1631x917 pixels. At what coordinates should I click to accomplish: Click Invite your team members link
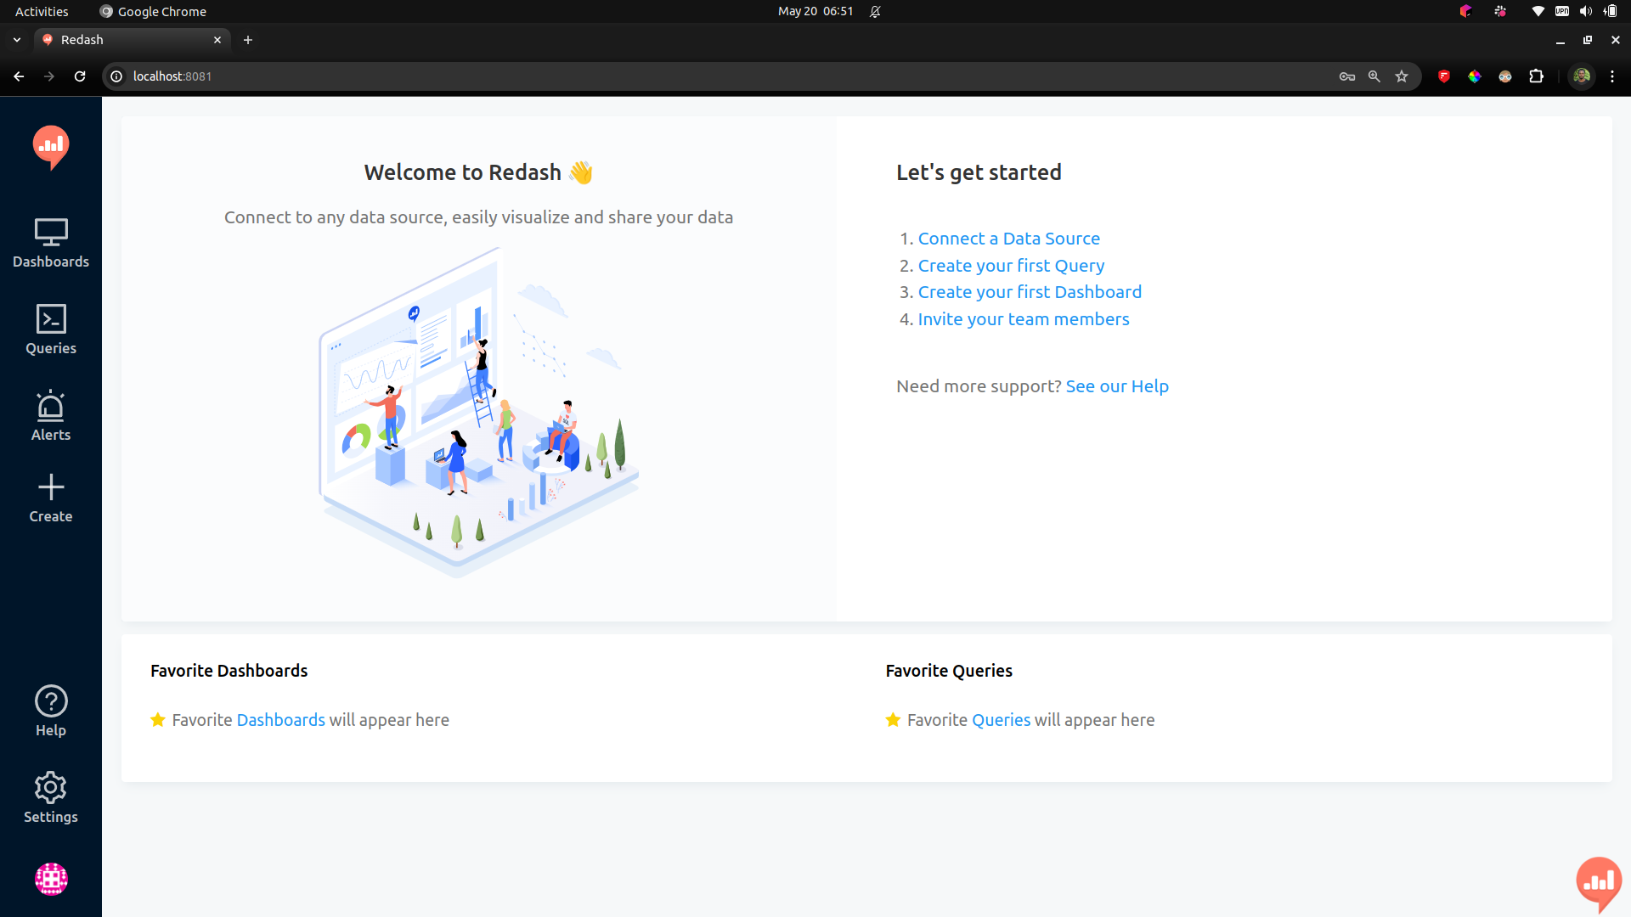tap(1023, 319)
